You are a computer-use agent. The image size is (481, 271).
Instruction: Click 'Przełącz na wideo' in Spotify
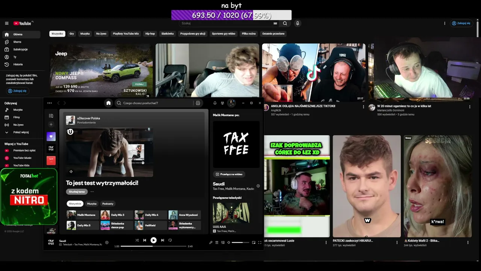click(229, 174)
